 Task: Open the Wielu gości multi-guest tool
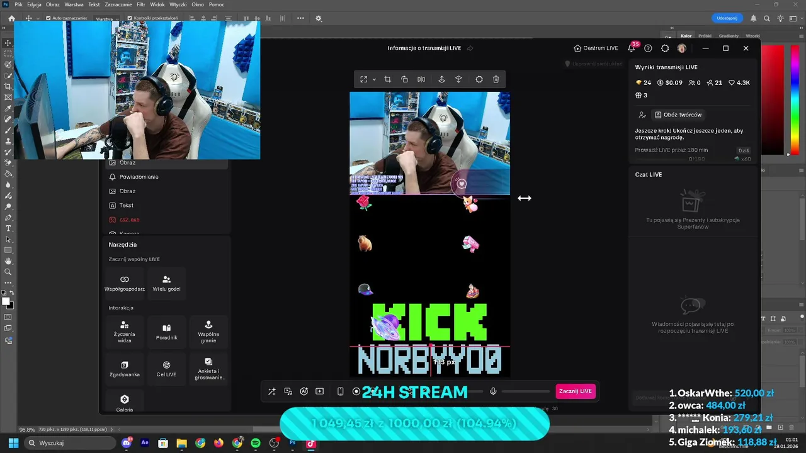(x=166, y=283)
